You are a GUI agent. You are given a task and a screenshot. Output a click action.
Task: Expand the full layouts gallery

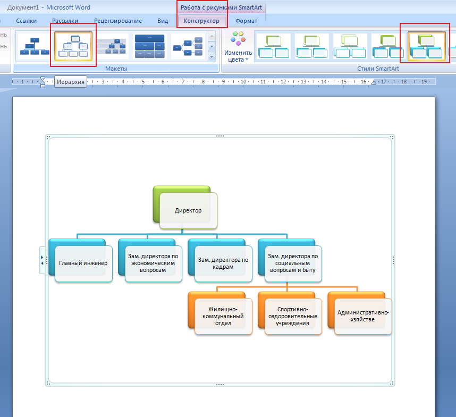tap(212, 57)
